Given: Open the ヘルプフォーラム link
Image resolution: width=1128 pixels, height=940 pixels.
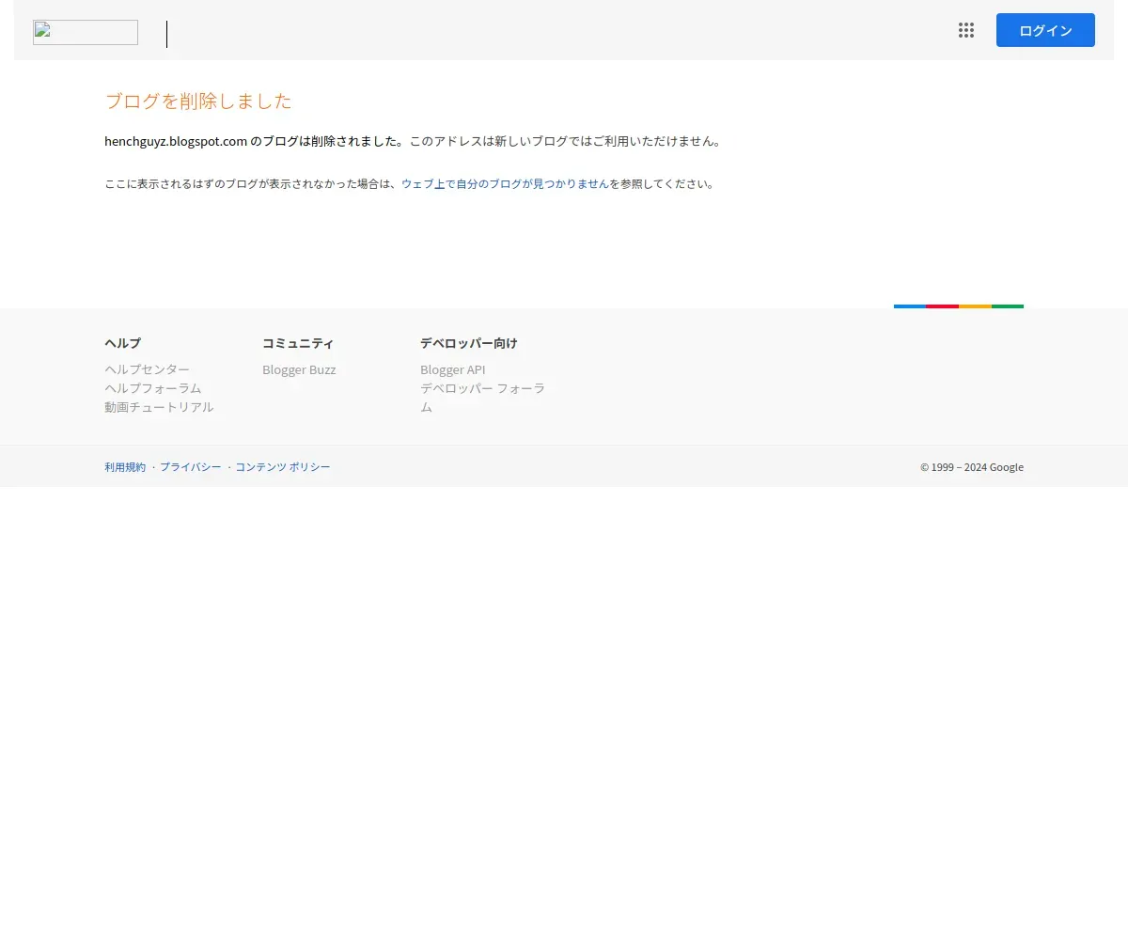Looking at the screenshot, I should coord(153,388).
